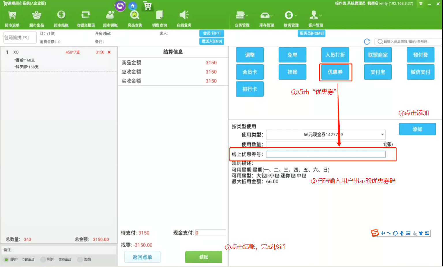Open the title bar dropdown menu icon

pos(421,4)
